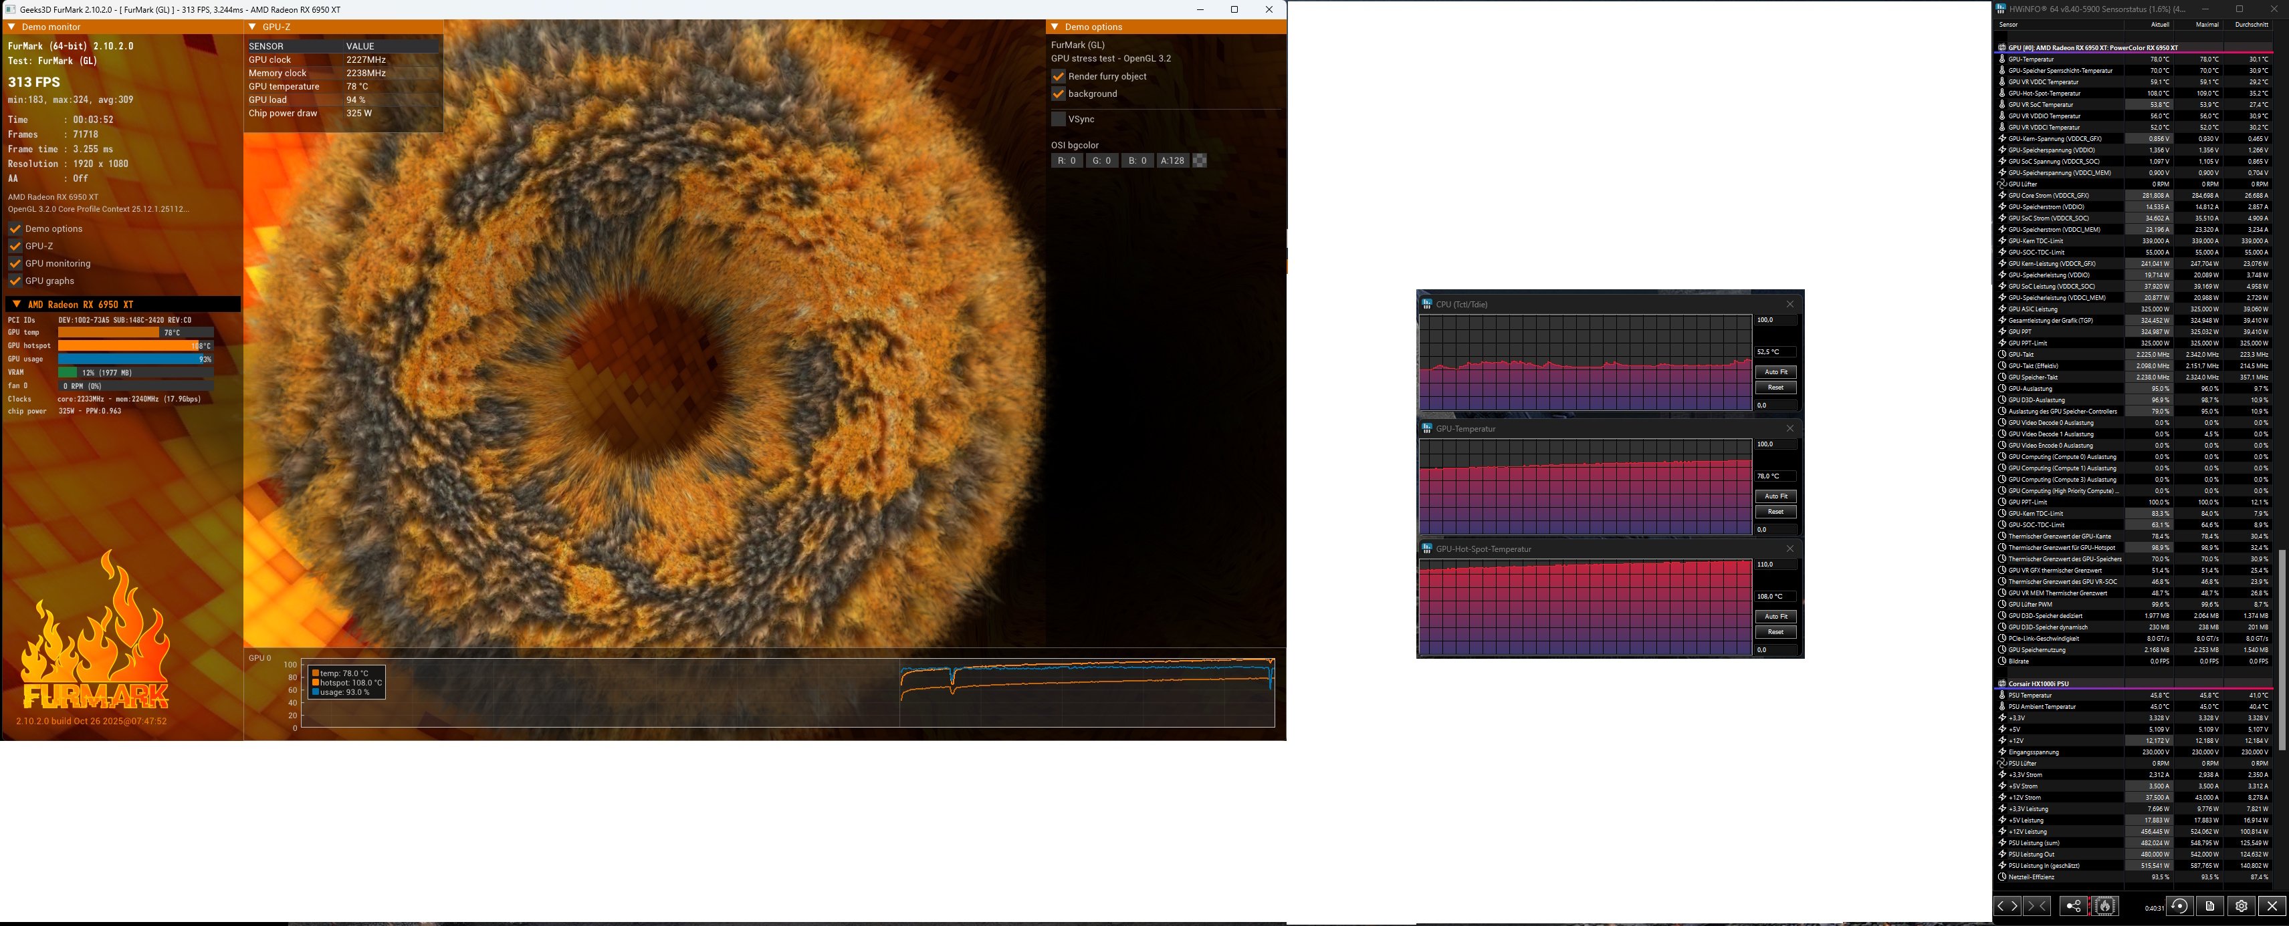Viewport: 2289px width, 926px height.
Task: Reset sensor min/max clock icon
Action: coord(2179,905)
